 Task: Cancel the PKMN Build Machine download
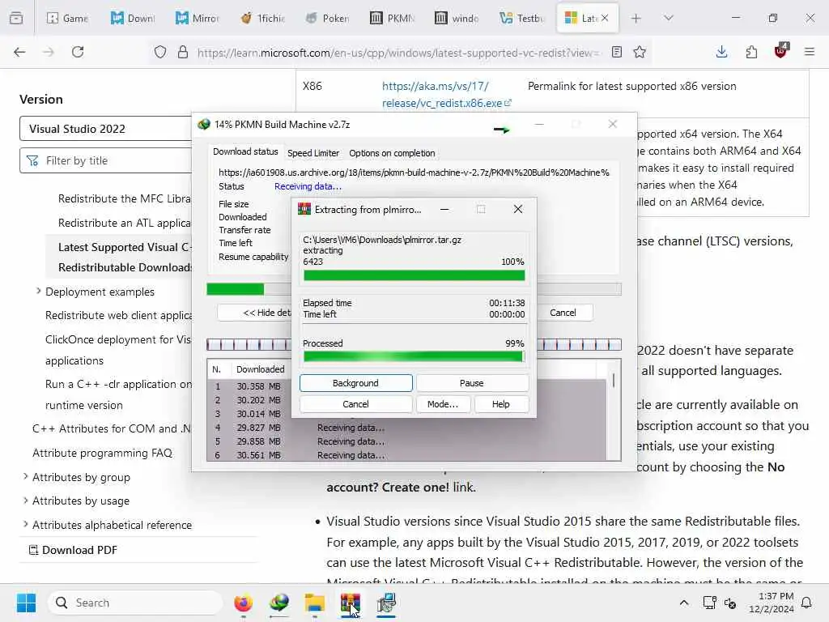[x=563, y=313]
